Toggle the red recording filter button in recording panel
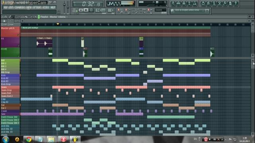 [118, 10]
